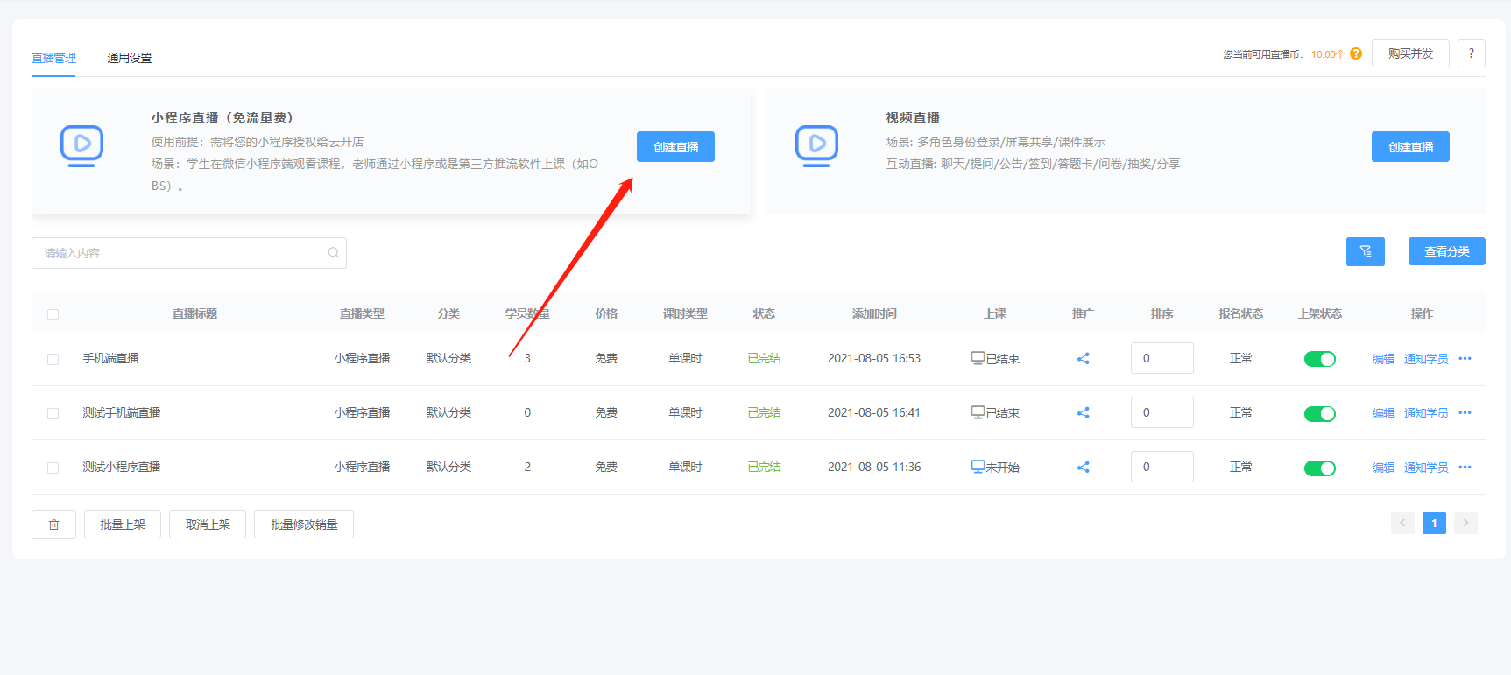Toggle 上架状态 switch for 测试手机端直播

coord(1320,413)
